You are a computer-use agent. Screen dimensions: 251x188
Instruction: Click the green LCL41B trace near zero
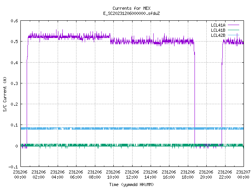(132, 145)
